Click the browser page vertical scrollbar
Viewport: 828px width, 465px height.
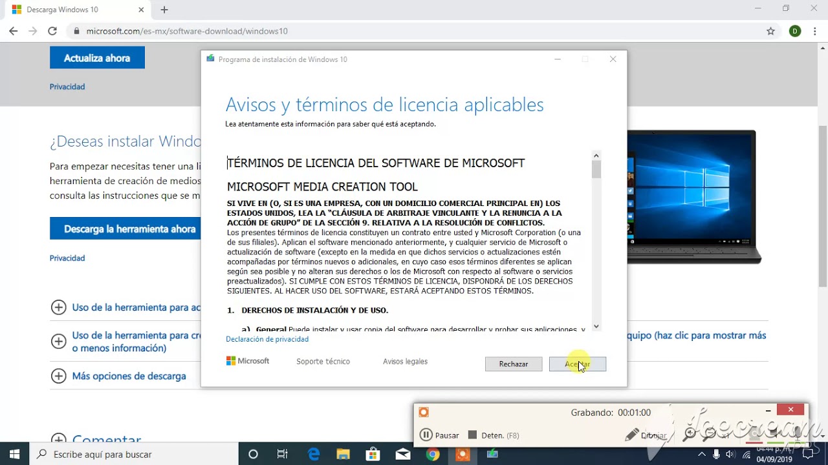coord(823,207)
